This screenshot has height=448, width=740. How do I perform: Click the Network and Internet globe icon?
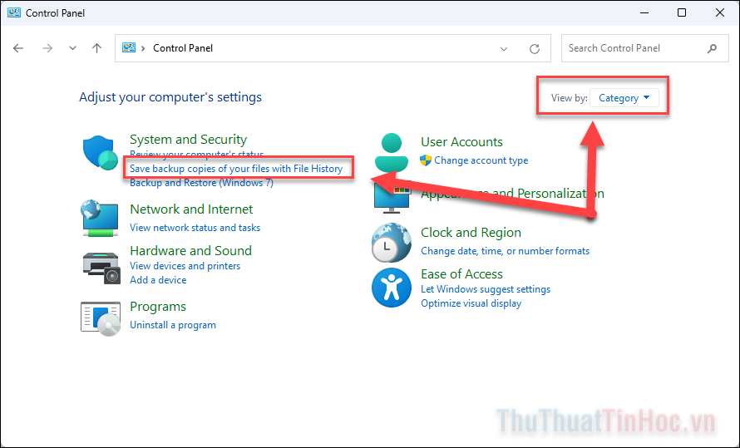pos(101,218)
